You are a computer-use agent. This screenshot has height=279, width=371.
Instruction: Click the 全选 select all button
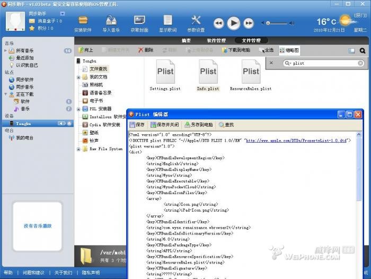(266, 50)
